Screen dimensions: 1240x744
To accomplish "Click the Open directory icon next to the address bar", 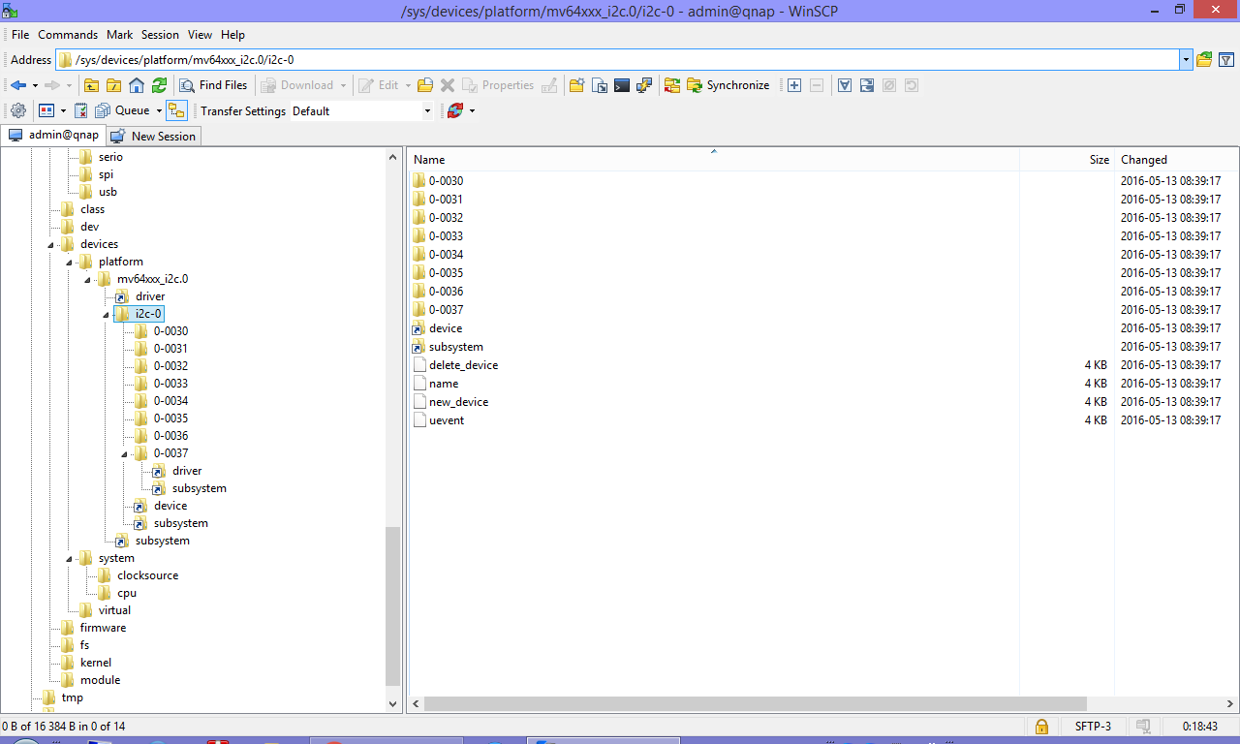I will (x=1204, y=60).
